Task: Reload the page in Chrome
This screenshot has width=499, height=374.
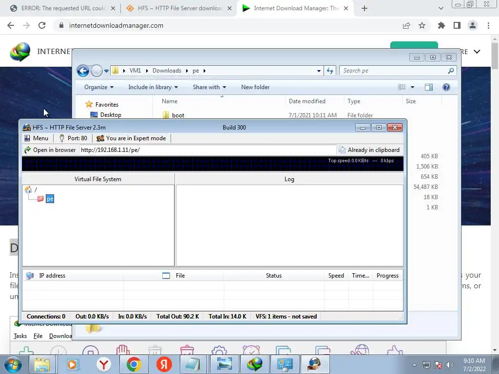Action: 42,25
